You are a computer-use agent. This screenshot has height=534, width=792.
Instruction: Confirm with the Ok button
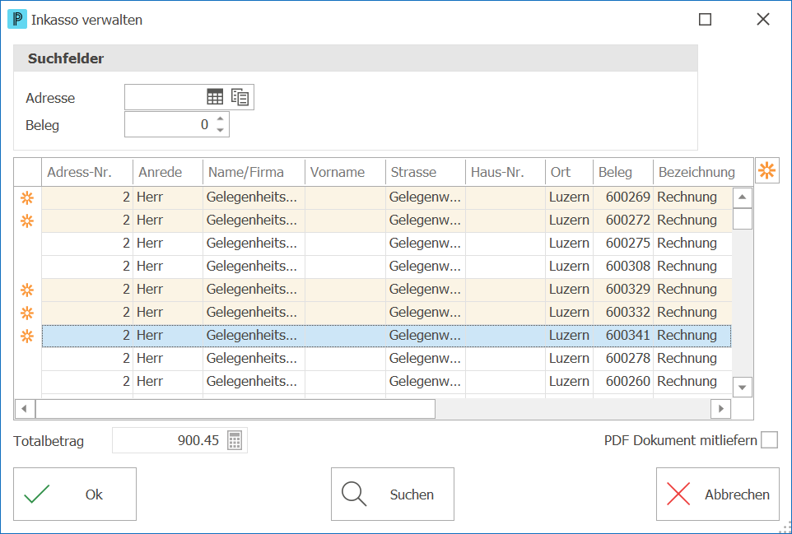(x=75, y=495)
